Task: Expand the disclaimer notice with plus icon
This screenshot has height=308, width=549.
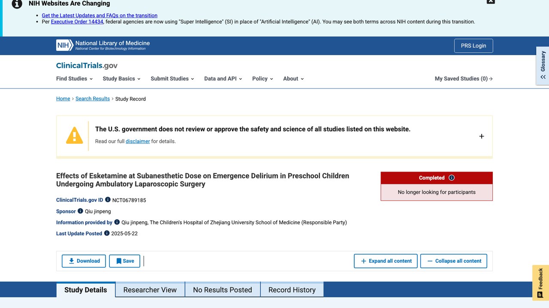Action: pos(481,136)
